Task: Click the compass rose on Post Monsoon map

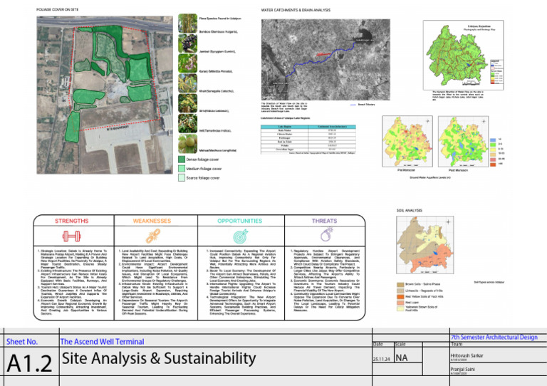Action: tap(484, 121)
